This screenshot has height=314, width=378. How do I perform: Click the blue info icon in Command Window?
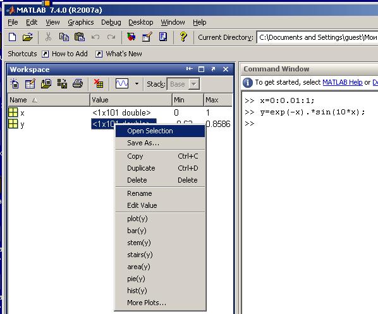[x=248, y=83]
